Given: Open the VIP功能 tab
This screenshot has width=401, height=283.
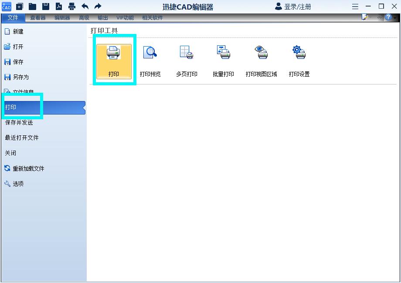Looking at the screenshot, I should pyautogui.click(x=125, y=17).
